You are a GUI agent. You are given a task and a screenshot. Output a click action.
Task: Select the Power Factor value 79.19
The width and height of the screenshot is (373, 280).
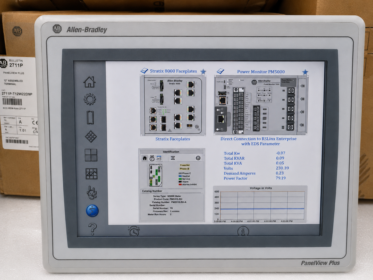tap(281, 178)
